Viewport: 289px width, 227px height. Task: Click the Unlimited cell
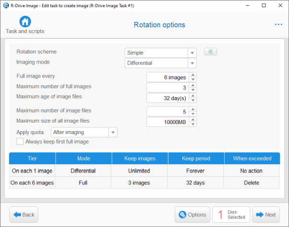point(139,171)
